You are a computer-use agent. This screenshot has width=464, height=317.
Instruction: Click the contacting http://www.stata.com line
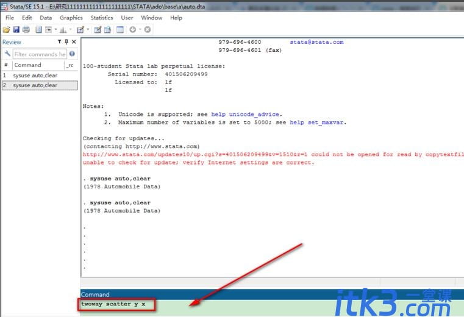[141, 146]
